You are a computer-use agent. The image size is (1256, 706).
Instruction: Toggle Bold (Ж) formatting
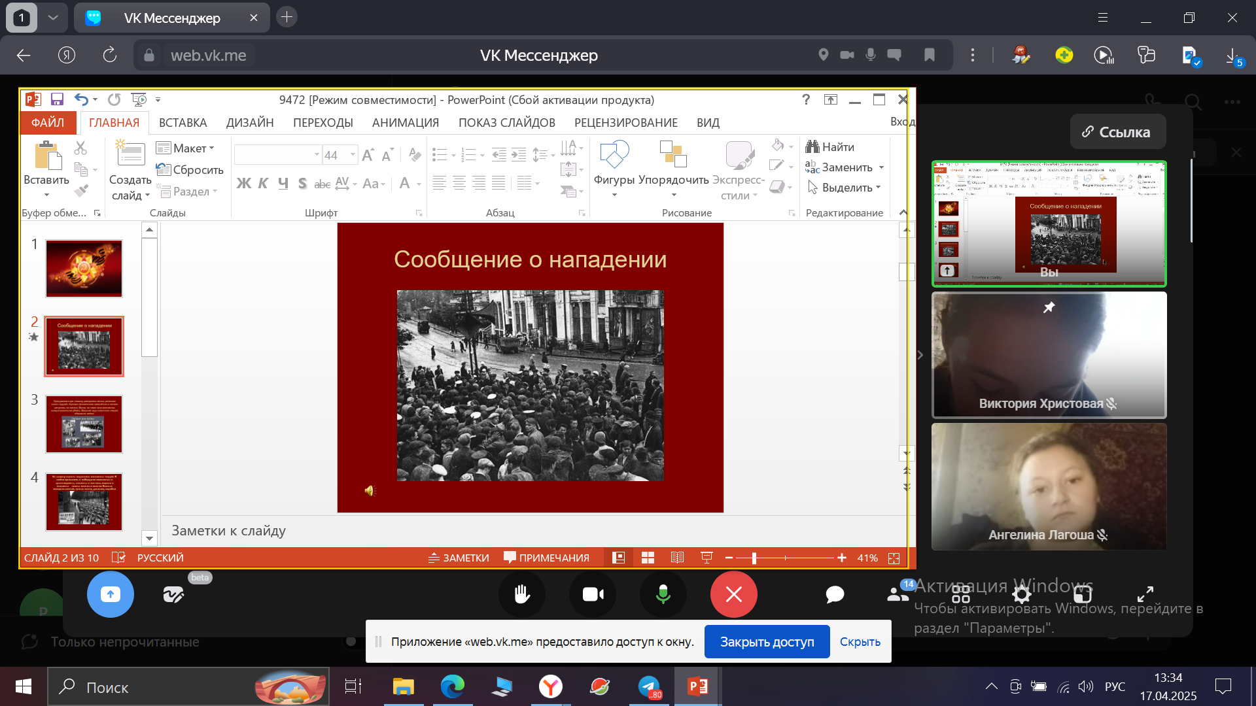coord(243,184)
